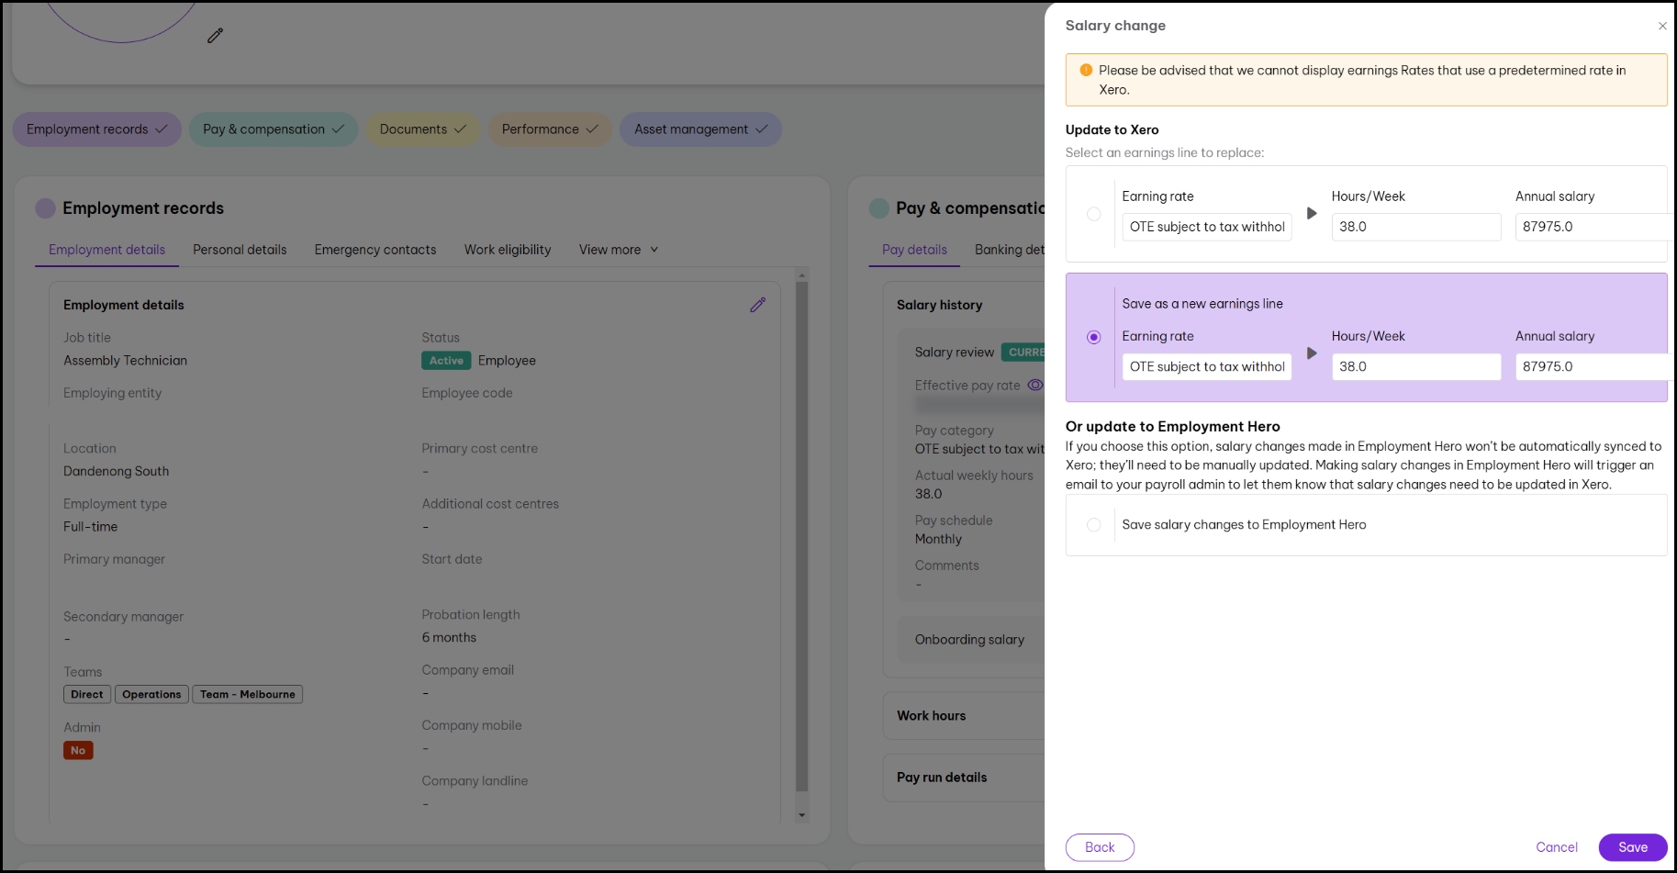The image size is (1677, 873).
Task: Switch to the Personal details tab
Action: click(x=240, y=250)
